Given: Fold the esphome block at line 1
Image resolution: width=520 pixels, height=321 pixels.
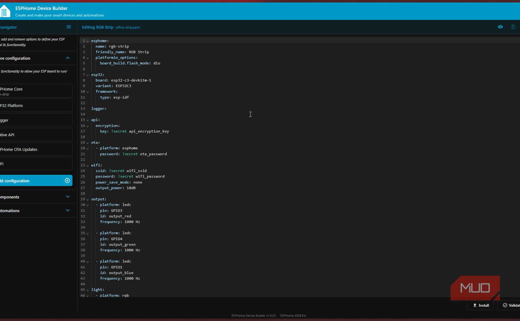Looking at the screenshot, I should [x=88, y=41].
